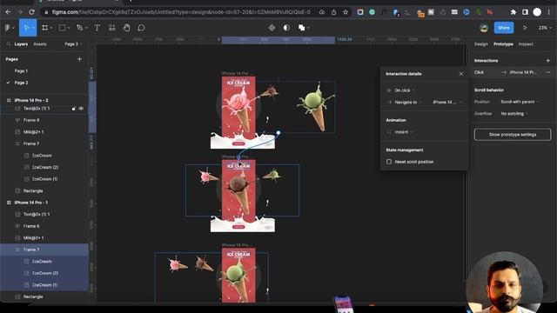Select the Pen tool

pyautogui.click(x=79, y=28)
